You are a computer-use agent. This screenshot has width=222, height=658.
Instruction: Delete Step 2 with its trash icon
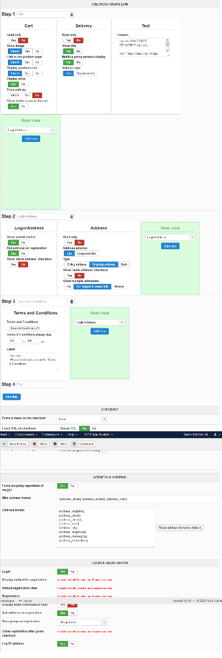click(72, 216)
